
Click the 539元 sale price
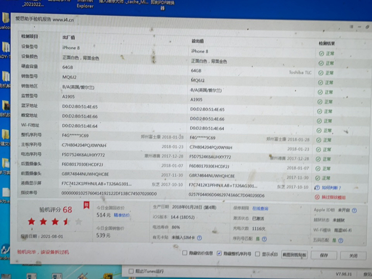coord(103,236)
